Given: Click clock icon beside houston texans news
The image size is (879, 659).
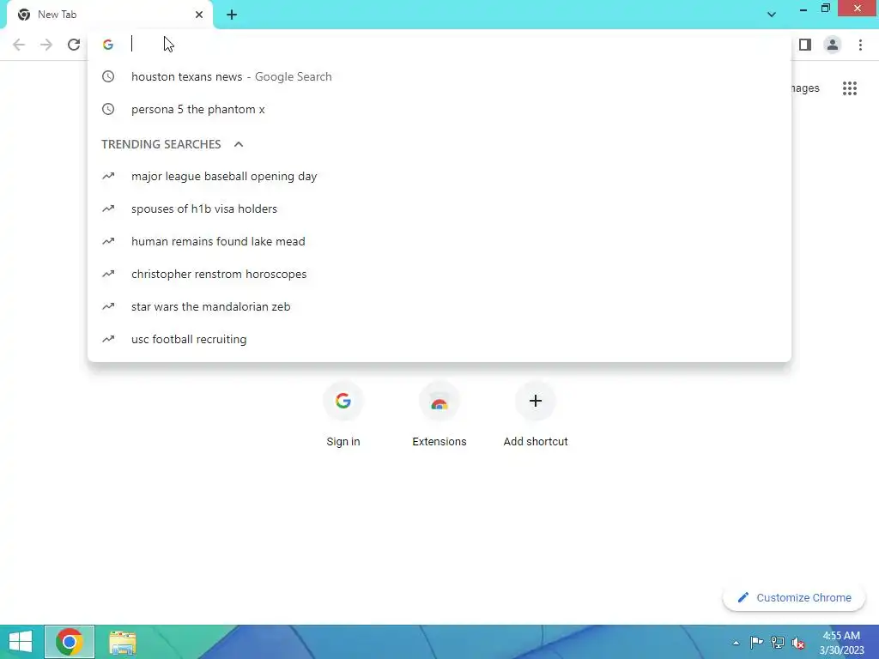Looking at the screenshot, I should [x=108, y=76].
